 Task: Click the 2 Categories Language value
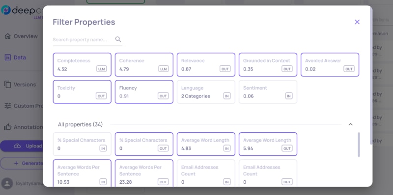(196, 96)
